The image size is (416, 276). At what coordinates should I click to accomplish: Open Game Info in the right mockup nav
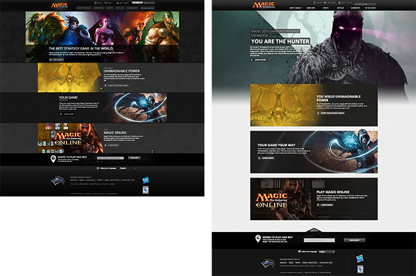pyautogui.click(x=311, y=8)
